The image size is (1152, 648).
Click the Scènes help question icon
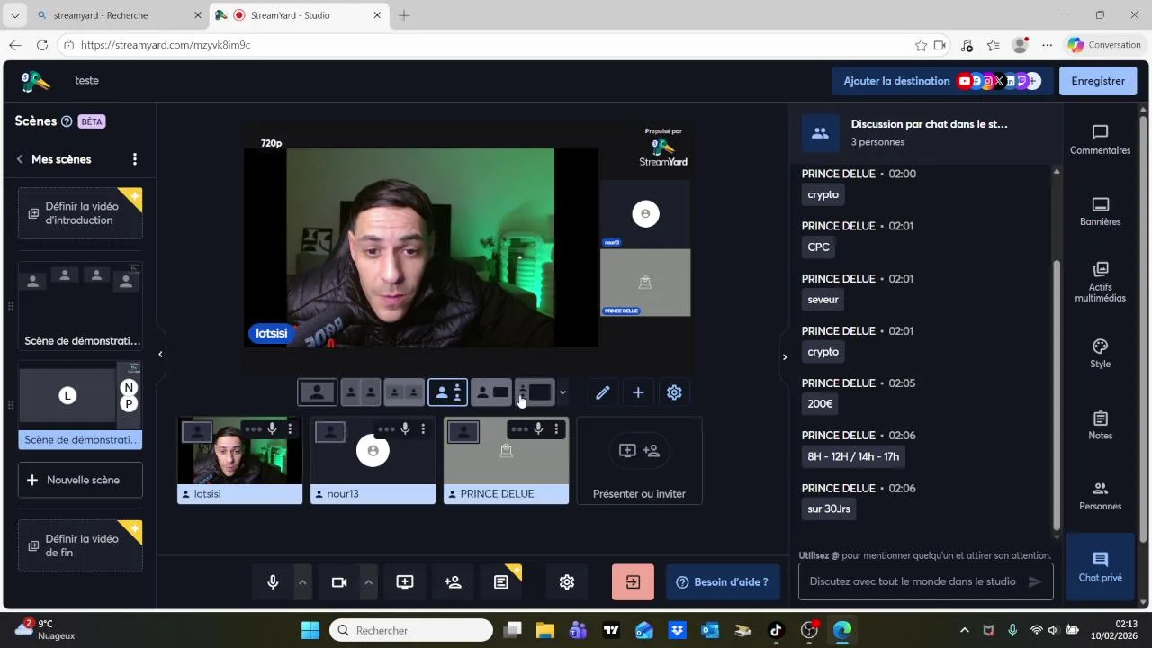pos(67,121)
